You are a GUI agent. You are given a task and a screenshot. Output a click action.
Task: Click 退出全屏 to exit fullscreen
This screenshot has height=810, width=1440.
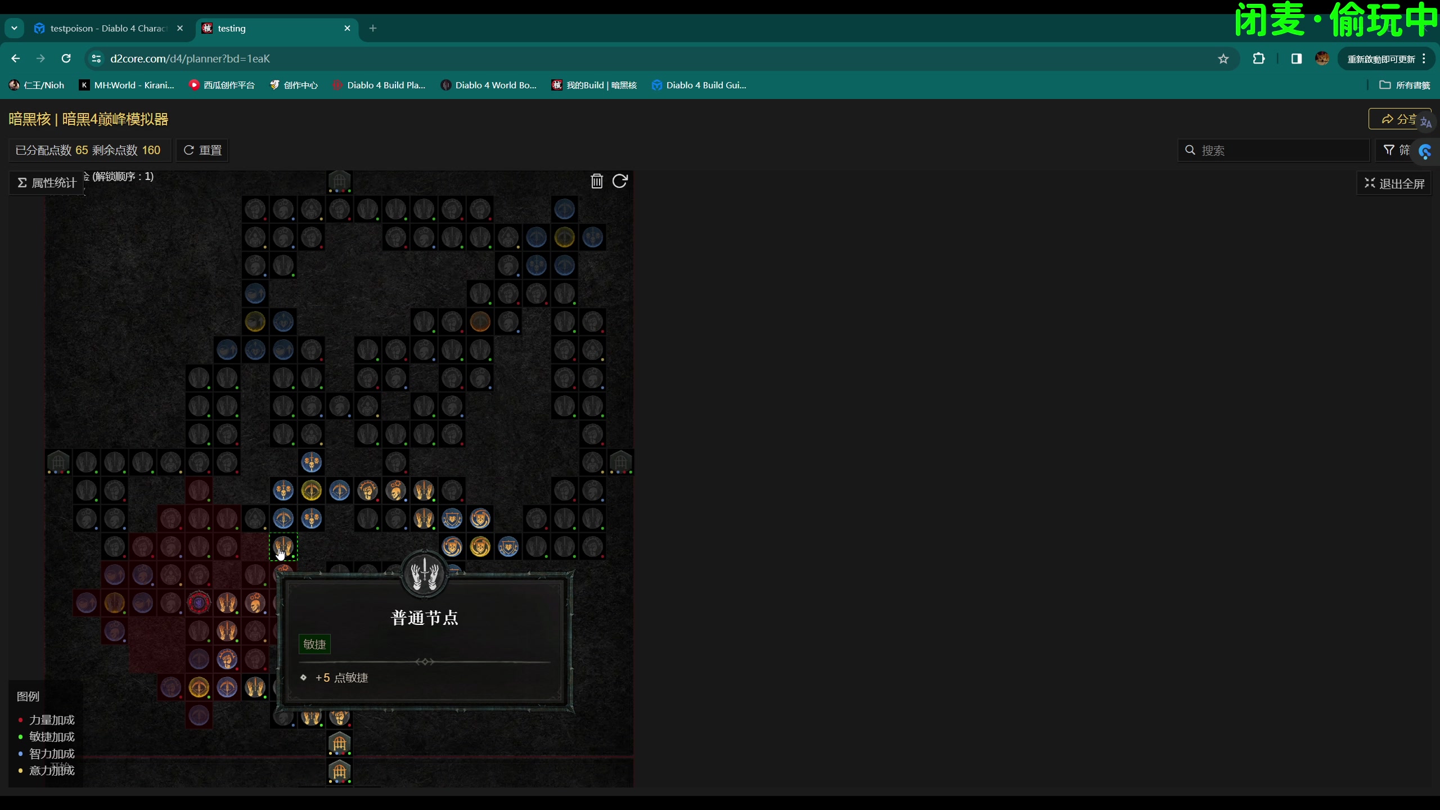coord(1394,184)
